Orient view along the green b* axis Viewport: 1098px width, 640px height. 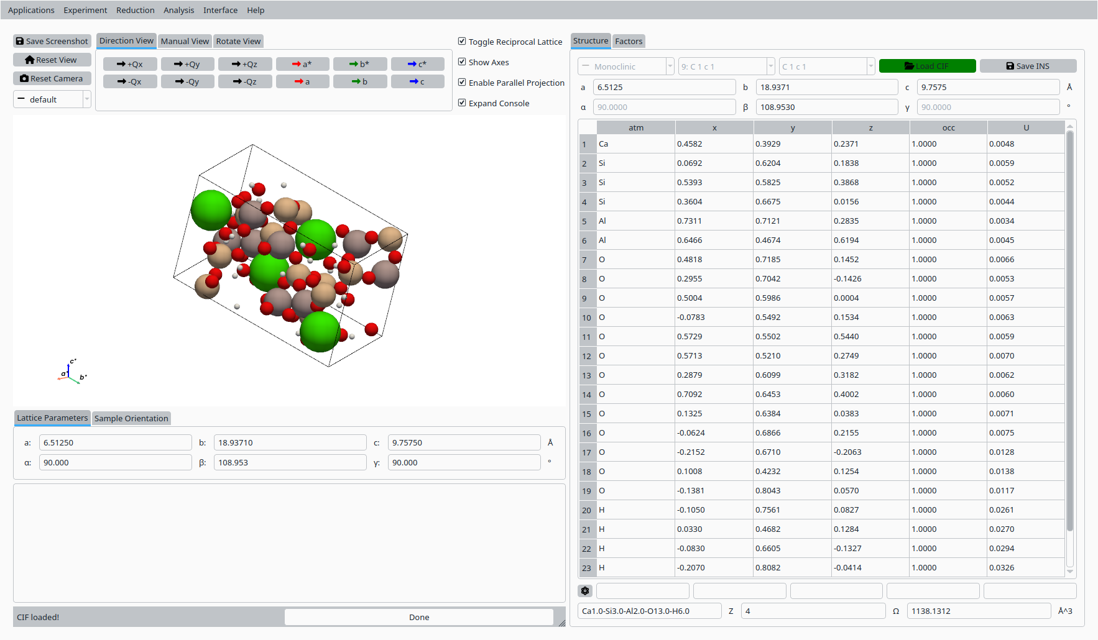(359, 64)
